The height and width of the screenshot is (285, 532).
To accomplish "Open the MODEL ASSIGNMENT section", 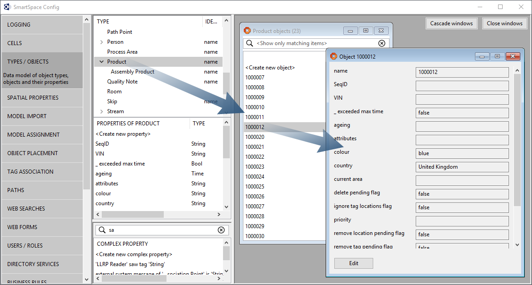I will 42,134.
